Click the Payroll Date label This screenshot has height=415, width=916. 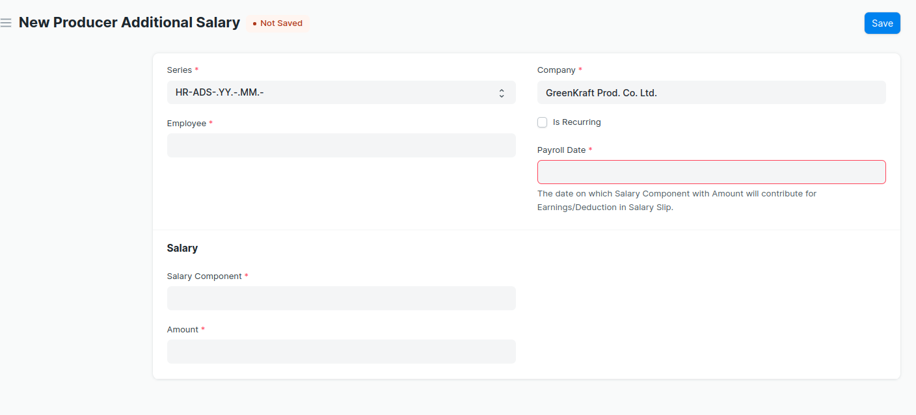click(x=561, y=150)
